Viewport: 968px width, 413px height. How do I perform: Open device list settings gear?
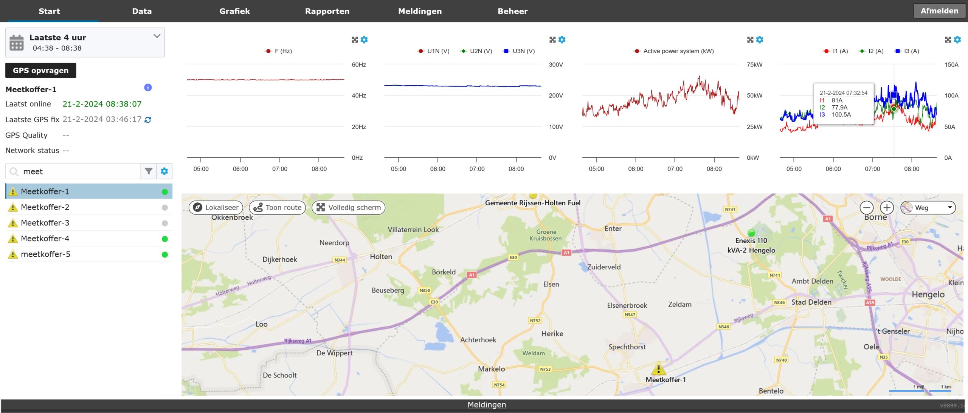(164, 171)
